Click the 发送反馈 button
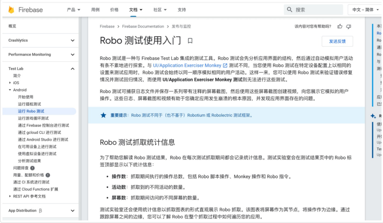The width and height of the screenshot is (383, 223). [x=338, y=41]
